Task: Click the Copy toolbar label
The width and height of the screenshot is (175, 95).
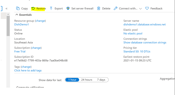Action: pyautogui.click(x=25, y=8)
